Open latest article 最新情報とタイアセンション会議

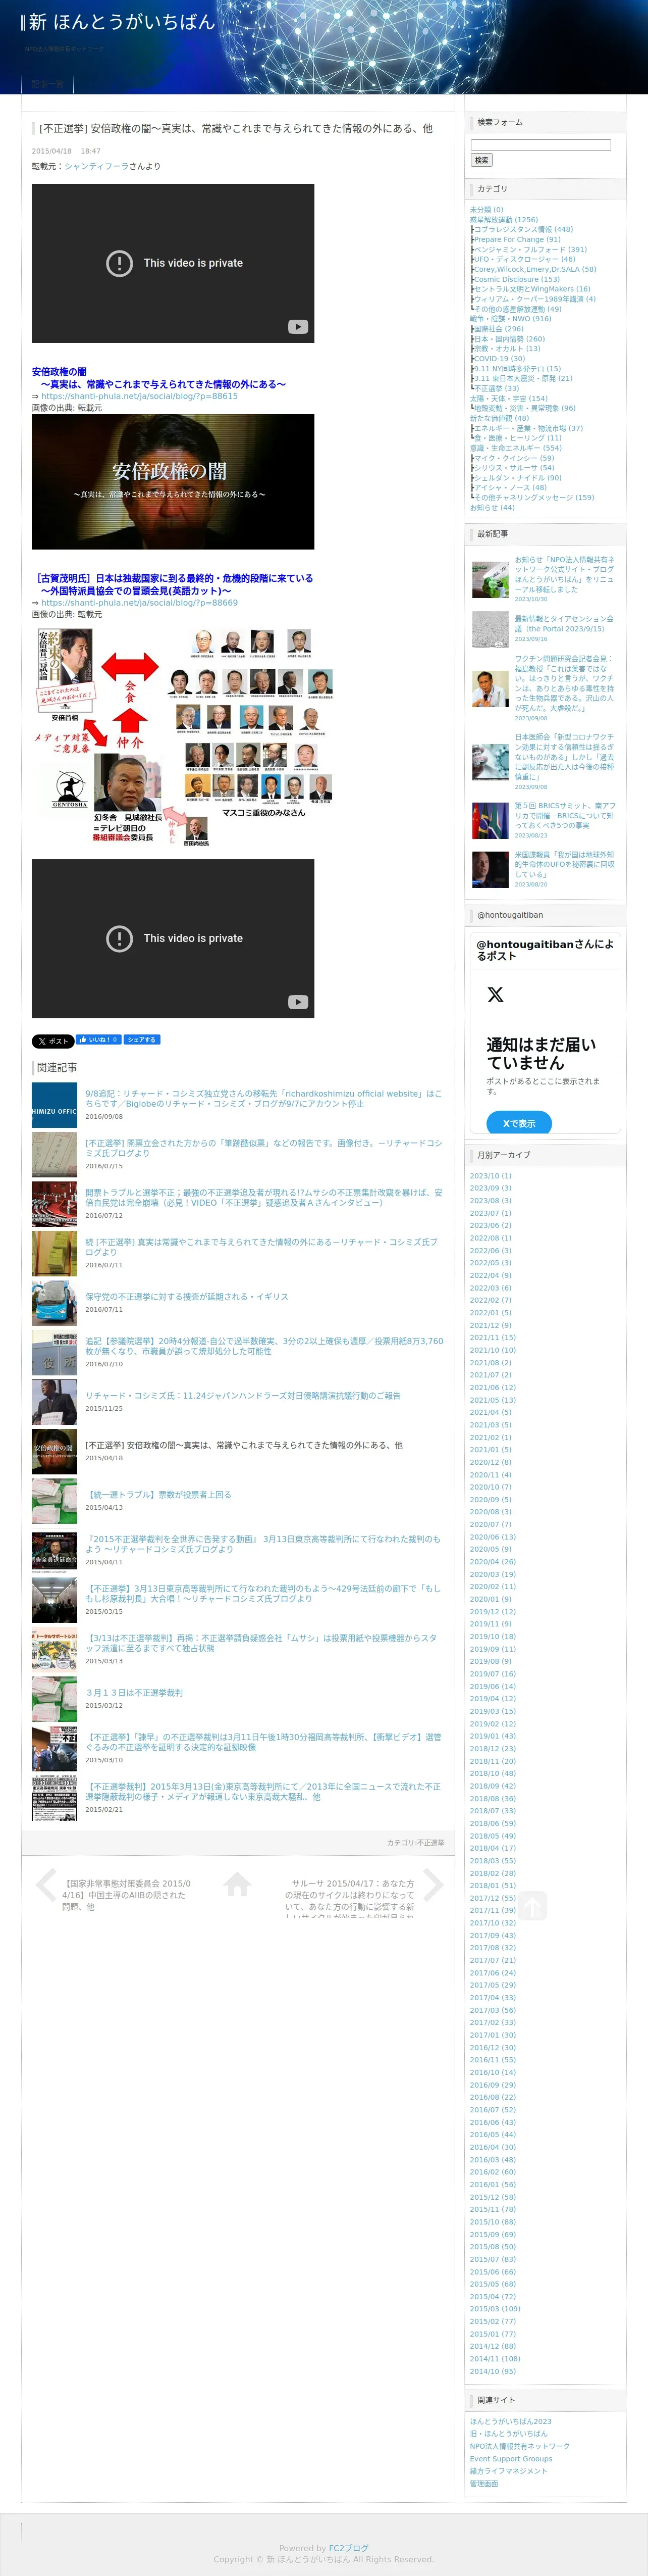[564, 624]
